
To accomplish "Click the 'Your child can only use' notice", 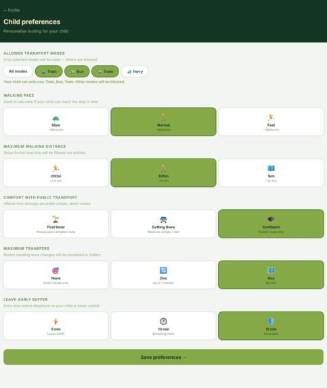I will click(64, 82).
